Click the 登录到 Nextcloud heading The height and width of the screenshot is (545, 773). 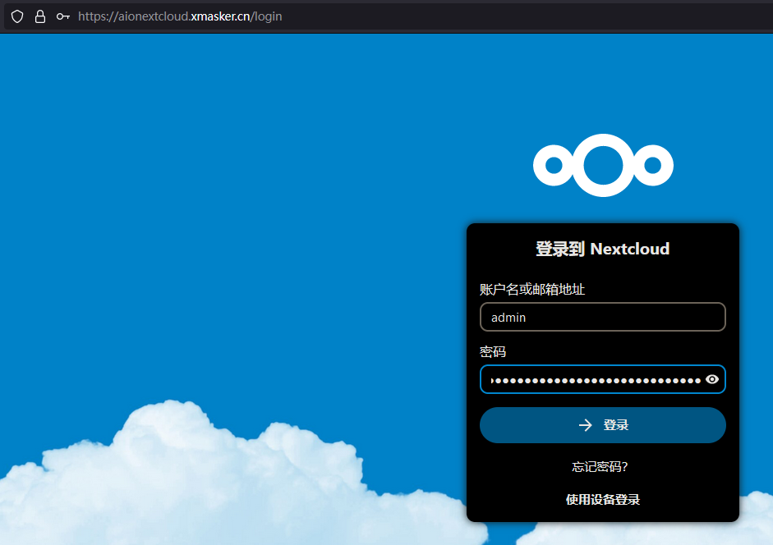click(x=602, y=249)
